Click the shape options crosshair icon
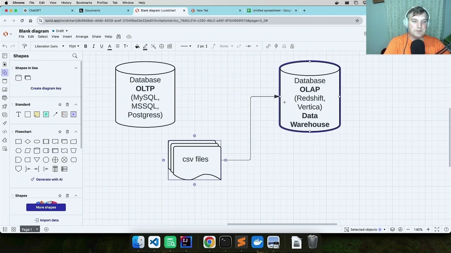451x253 pixels. [x=161, y=46]
